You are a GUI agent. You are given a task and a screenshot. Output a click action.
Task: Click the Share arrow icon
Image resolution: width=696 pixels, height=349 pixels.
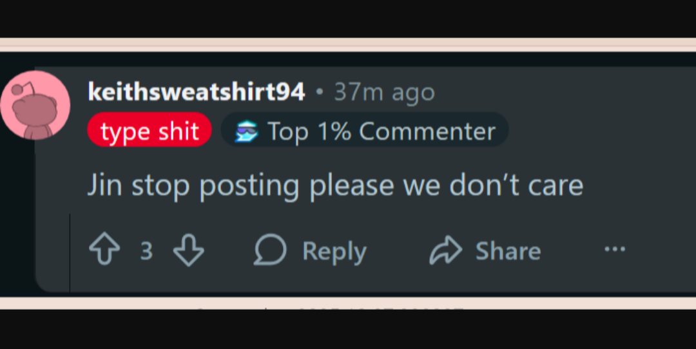click(446, 250)
